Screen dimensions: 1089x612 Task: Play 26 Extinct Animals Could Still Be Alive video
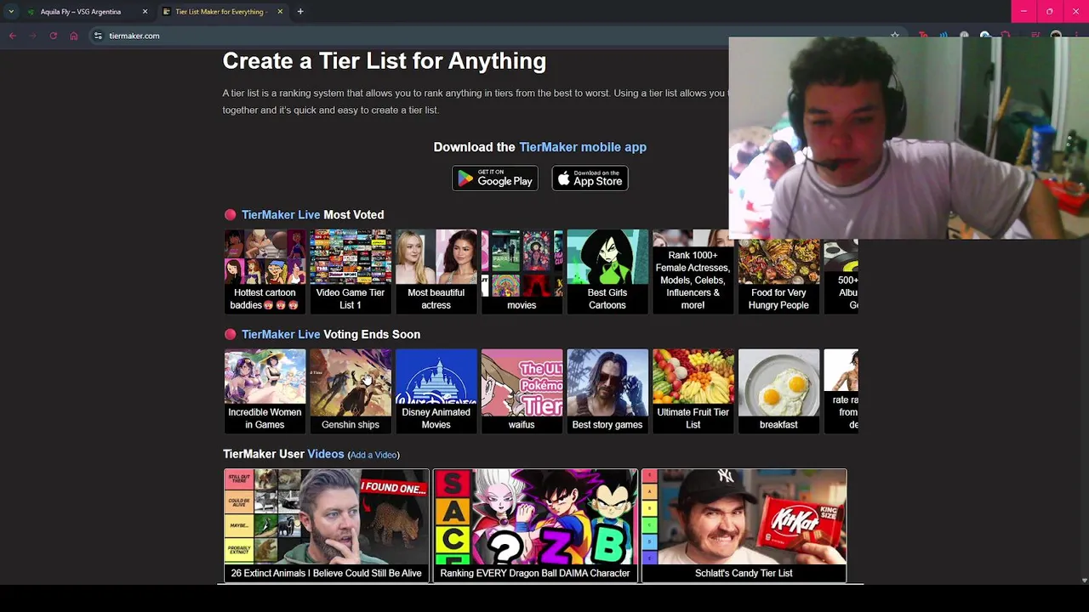tap(327, 525)
